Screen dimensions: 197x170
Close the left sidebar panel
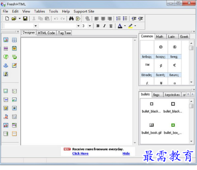[x=18, y=31]
